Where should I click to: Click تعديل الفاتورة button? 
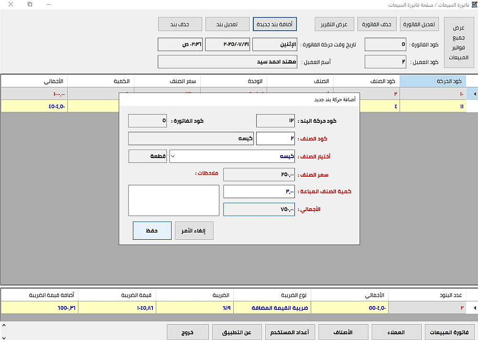tap(419, 24)
